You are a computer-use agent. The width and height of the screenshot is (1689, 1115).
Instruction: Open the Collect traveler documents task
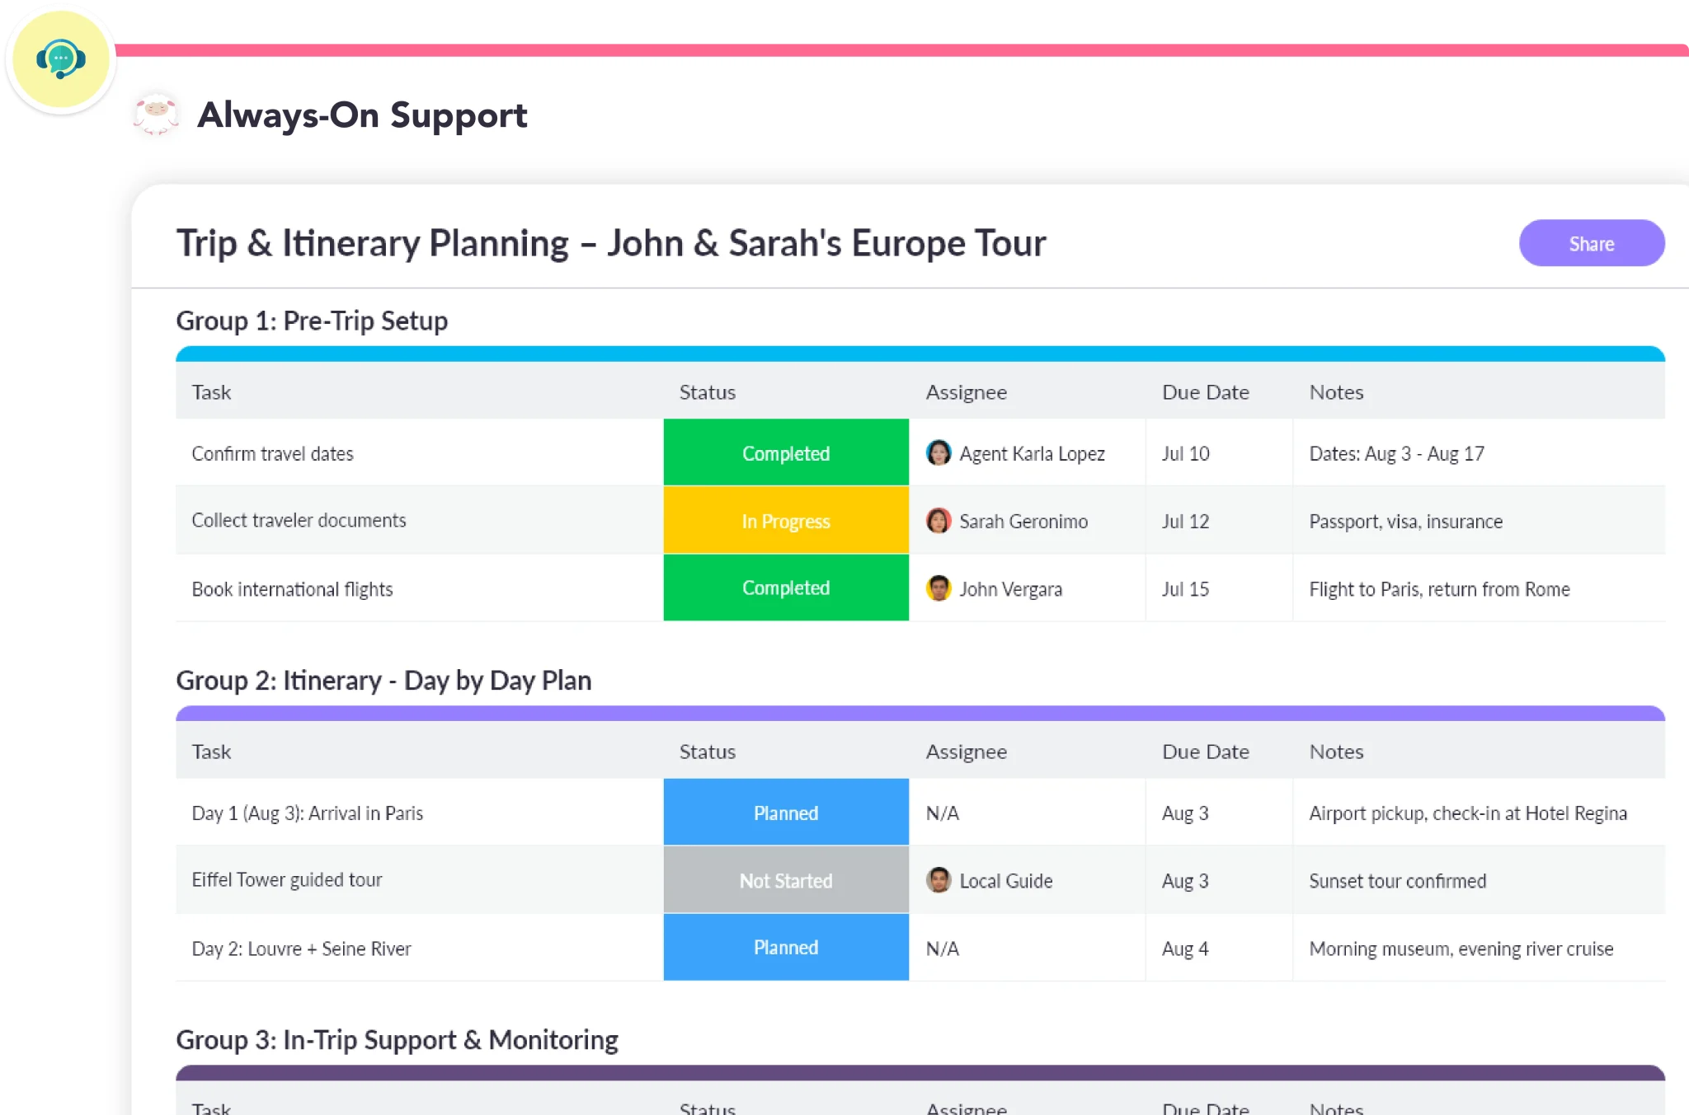click(x=299, y=521)
